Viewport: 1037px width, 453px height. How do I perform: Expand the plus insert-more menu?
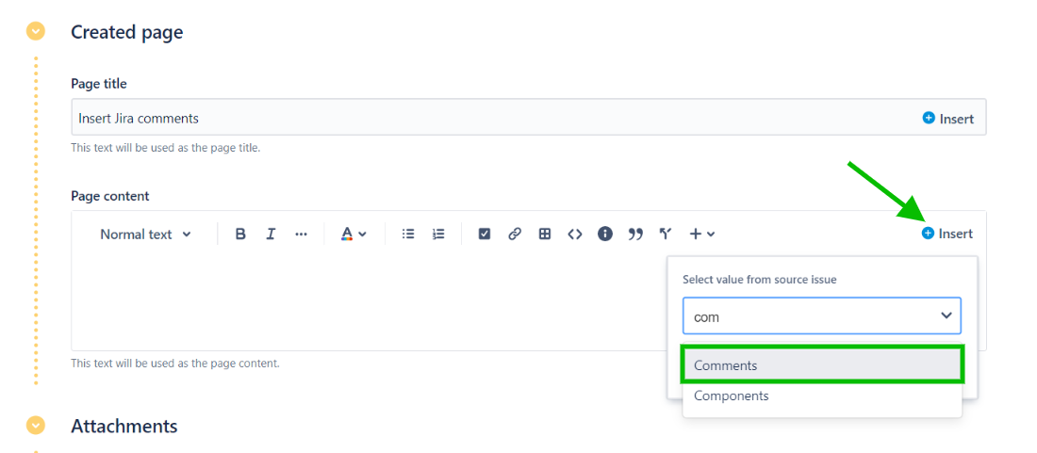coord(701,235)
